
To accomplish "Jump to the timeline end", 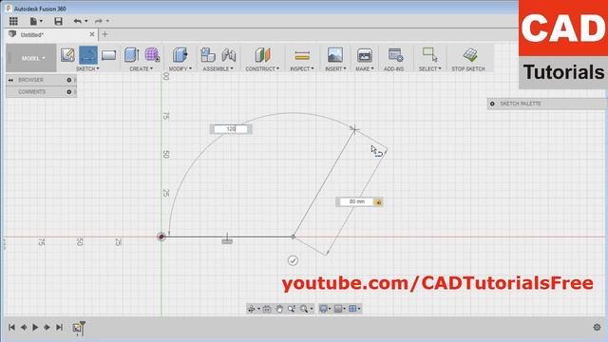I will (59, 327).
